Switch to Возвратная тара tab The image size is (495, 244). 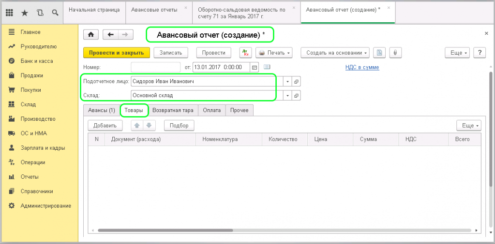click(x=173, y=110)
